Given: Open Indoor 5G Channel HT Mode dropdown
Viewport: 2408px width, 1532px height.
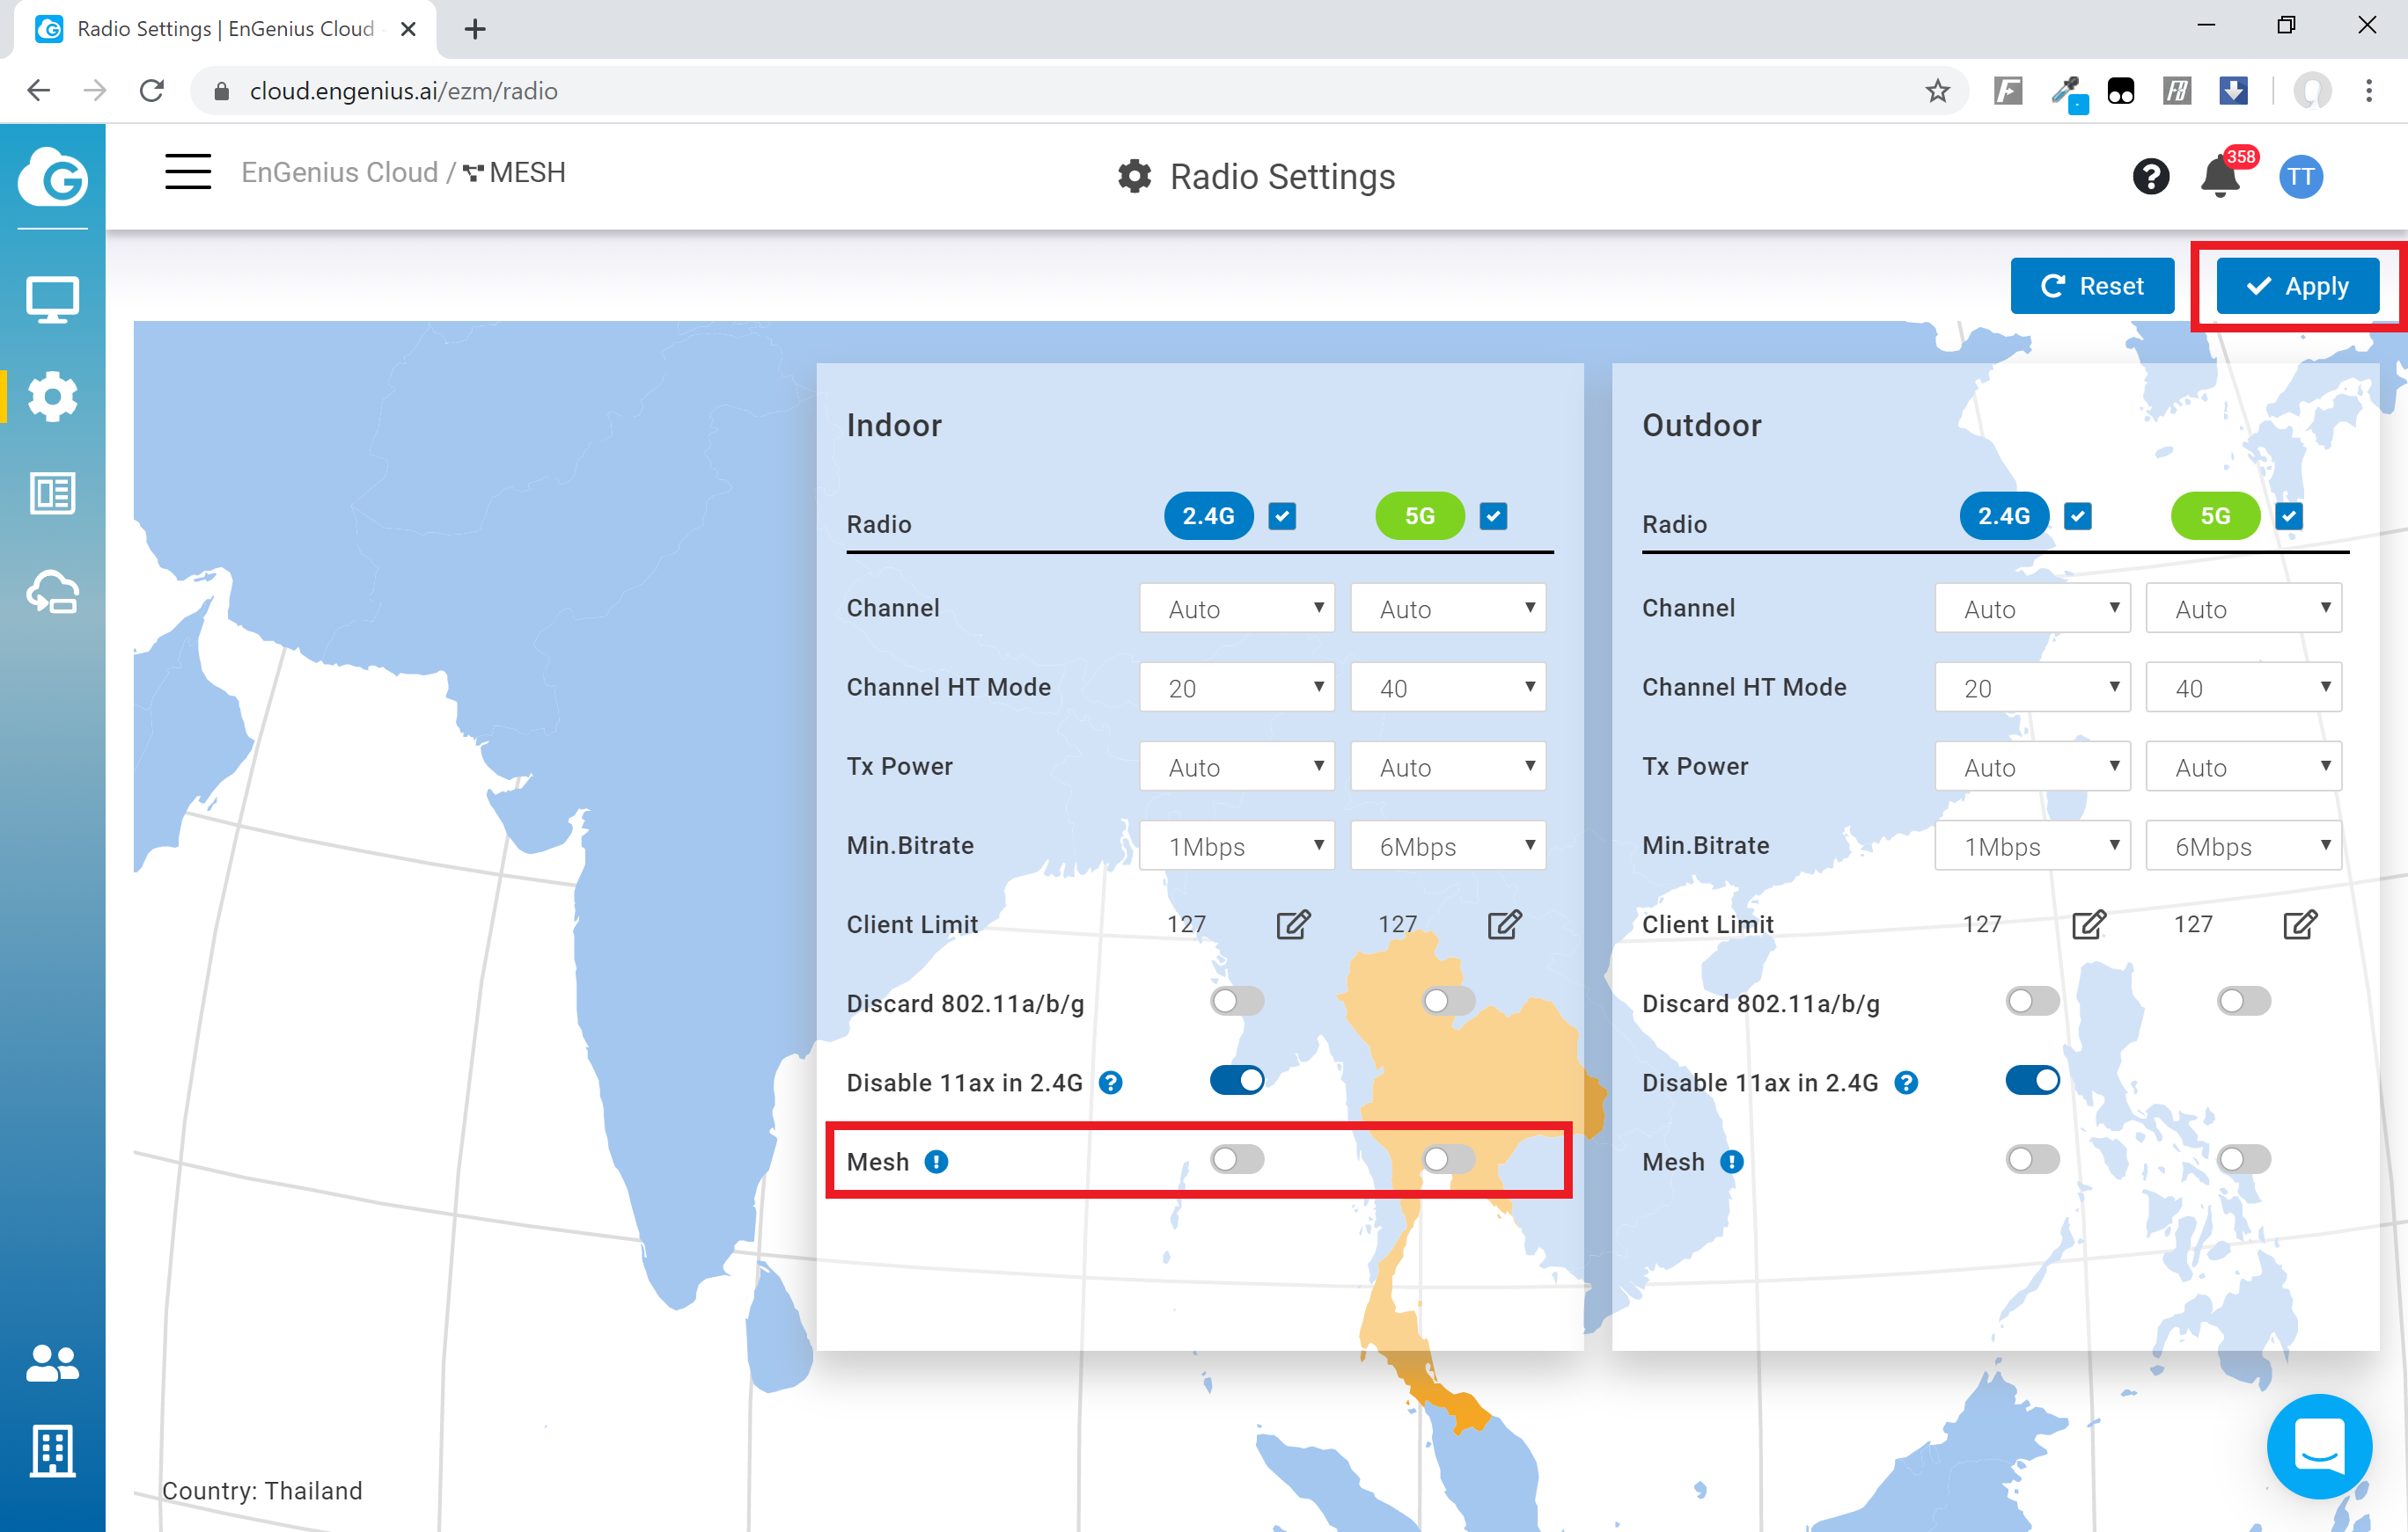Looking at the screenshot, I should (1448, 687).
